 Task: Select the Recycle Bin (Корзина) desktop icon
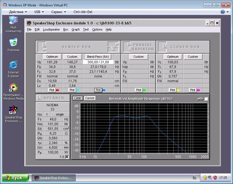13,42
